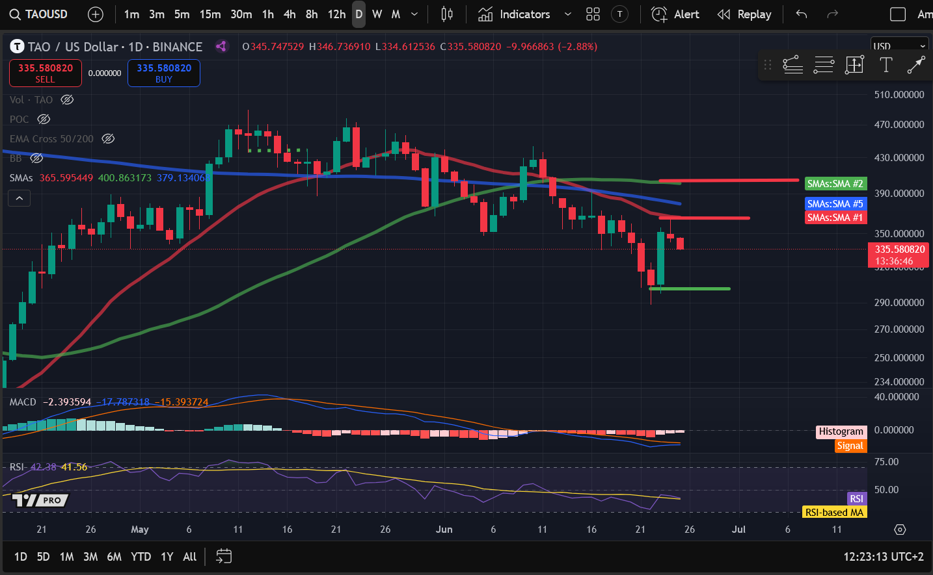Viewport: 933px width, 575px height.
Task: Add symbol to compare with plus icon
Action: 95,14
